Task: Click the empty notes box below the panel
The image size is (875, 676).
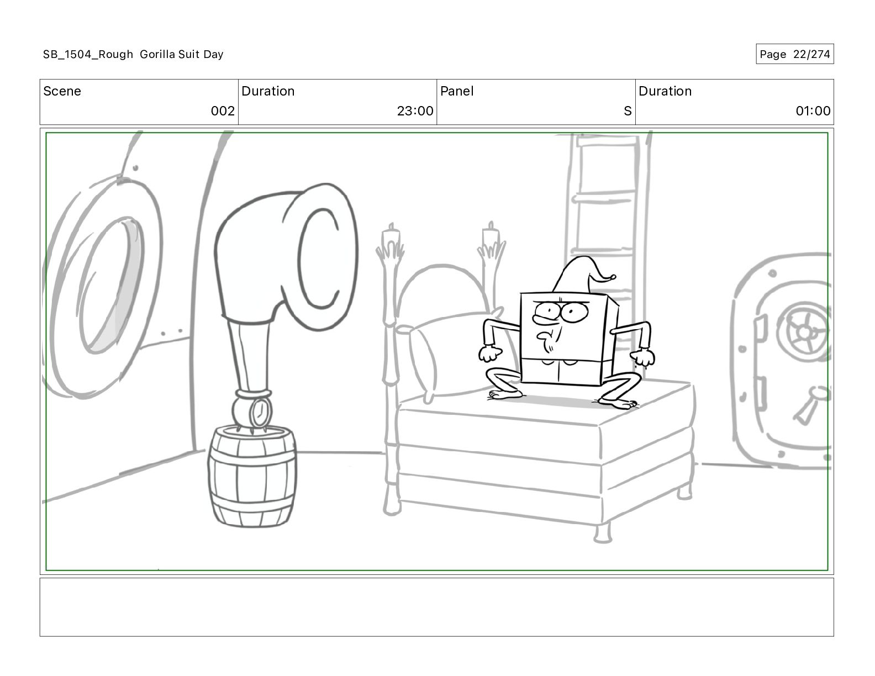Action: (x=436, y=607)
